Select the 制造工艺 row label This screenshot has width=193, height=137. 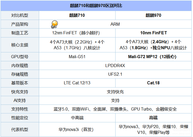coord(20,33)
